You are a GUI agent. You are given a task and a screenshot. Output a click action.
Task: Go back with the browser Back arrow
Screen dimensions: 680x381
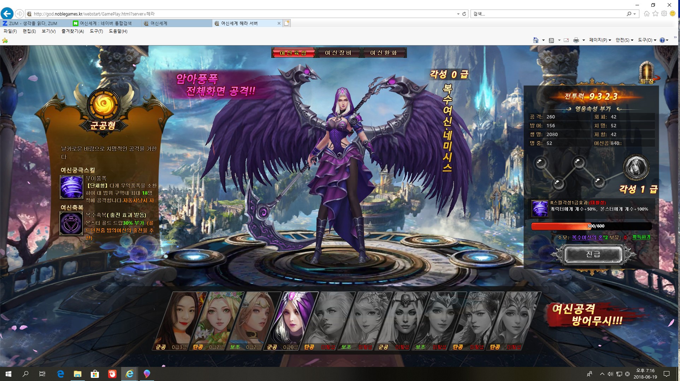click(7, 14)
